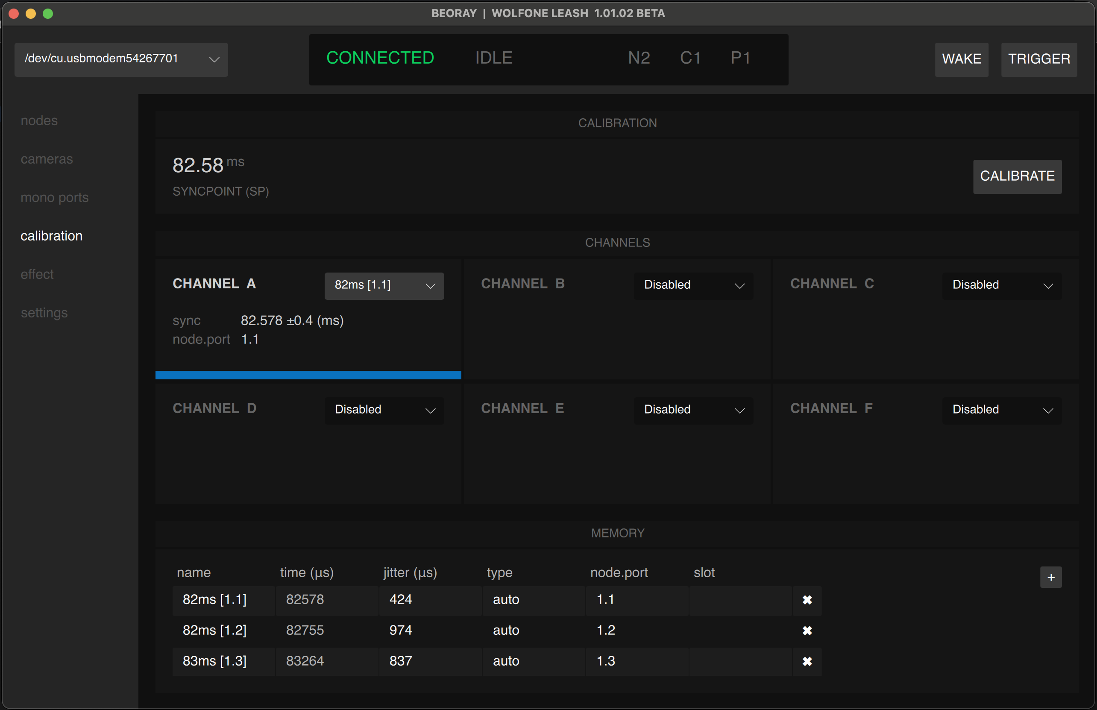
Task: Click the yellow minimize window button
Action: pyautogui.click(x=31, y=14)
